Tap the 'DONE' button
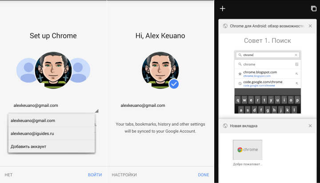320x183 pixels. (203, 175)
